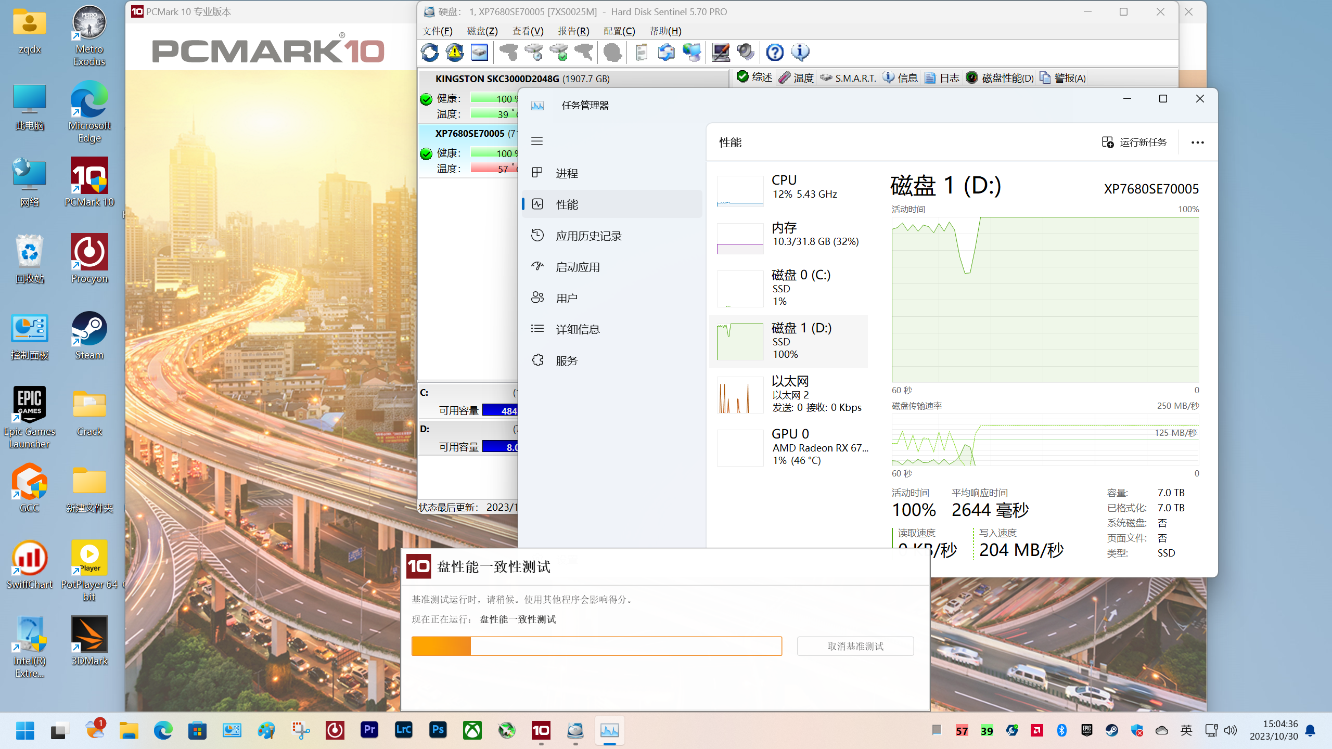1332x749 pixels.
Task: Open the 配置(C) menu
Action: (620, 31)
